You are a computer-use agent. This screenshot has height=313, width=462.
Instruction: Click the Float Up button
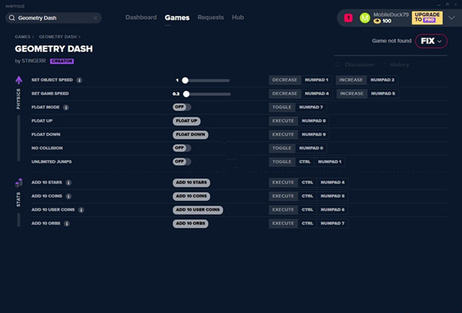coord(186,121)
